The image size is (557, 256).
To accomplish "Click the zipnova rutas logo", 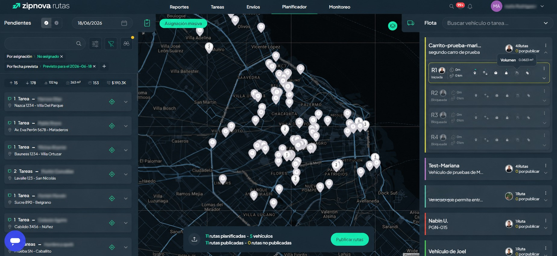I will [41, 6].
